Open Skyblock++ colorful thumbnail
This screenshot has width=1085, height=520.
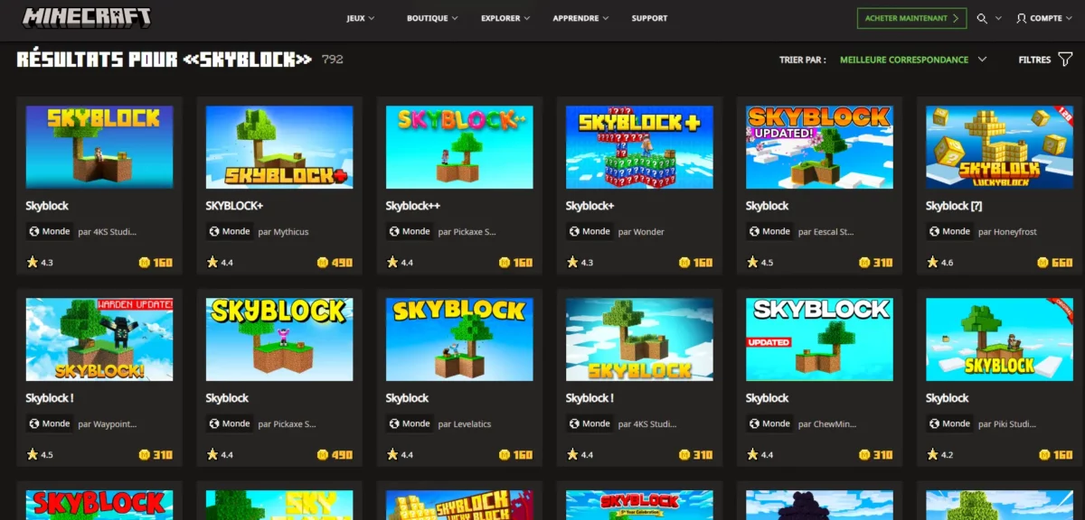click(459, 147)
